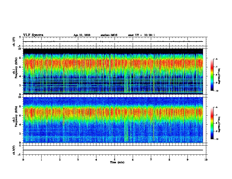Screen dimensions: 232x179
Task: Click the time axis tick label '10'
Action: click(206, 160)
